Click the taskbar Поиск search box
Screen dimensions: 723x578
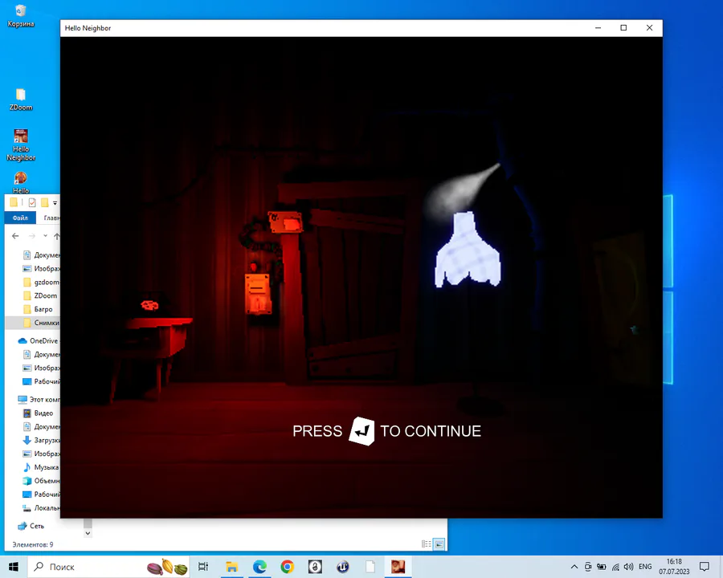pos(109,567)
